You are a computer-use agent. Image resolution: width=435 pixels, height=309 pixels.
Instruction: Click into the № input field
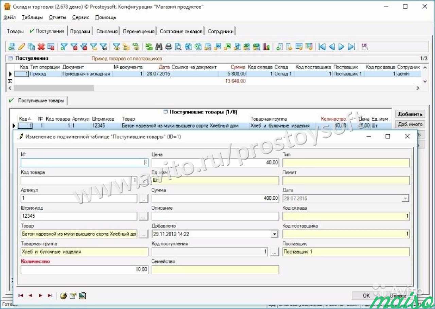[84, 163]
